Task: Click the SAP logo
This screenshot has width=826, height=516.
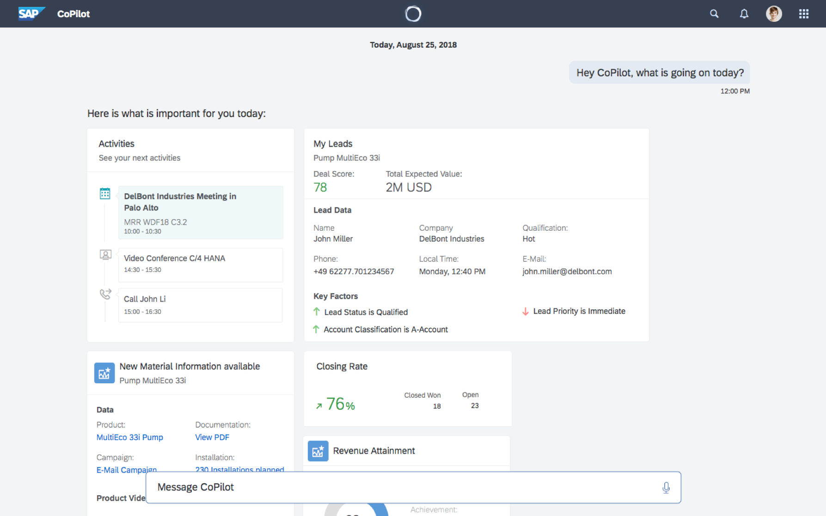Action: click(31, 13)
